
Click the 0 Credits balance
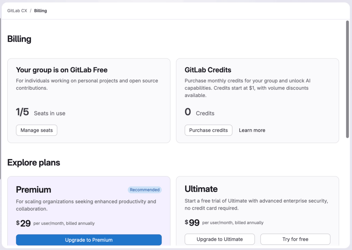tap(188, 112)
